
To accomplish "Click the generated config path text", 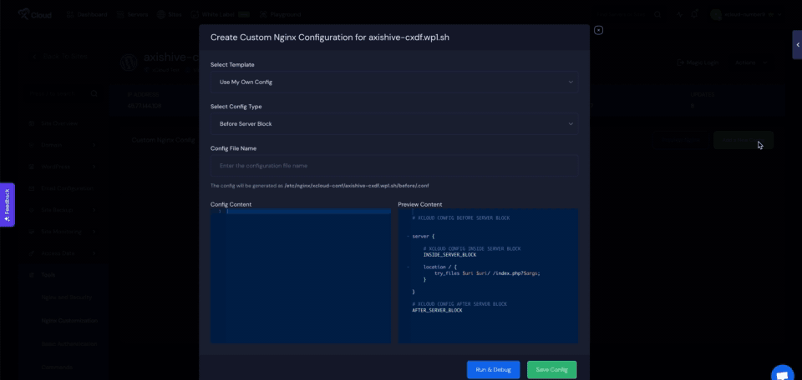I will 357,186.
